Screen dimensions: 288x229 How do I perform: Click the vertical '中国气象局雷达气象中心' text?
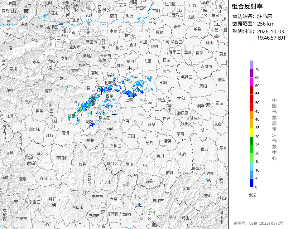point(274,129)
